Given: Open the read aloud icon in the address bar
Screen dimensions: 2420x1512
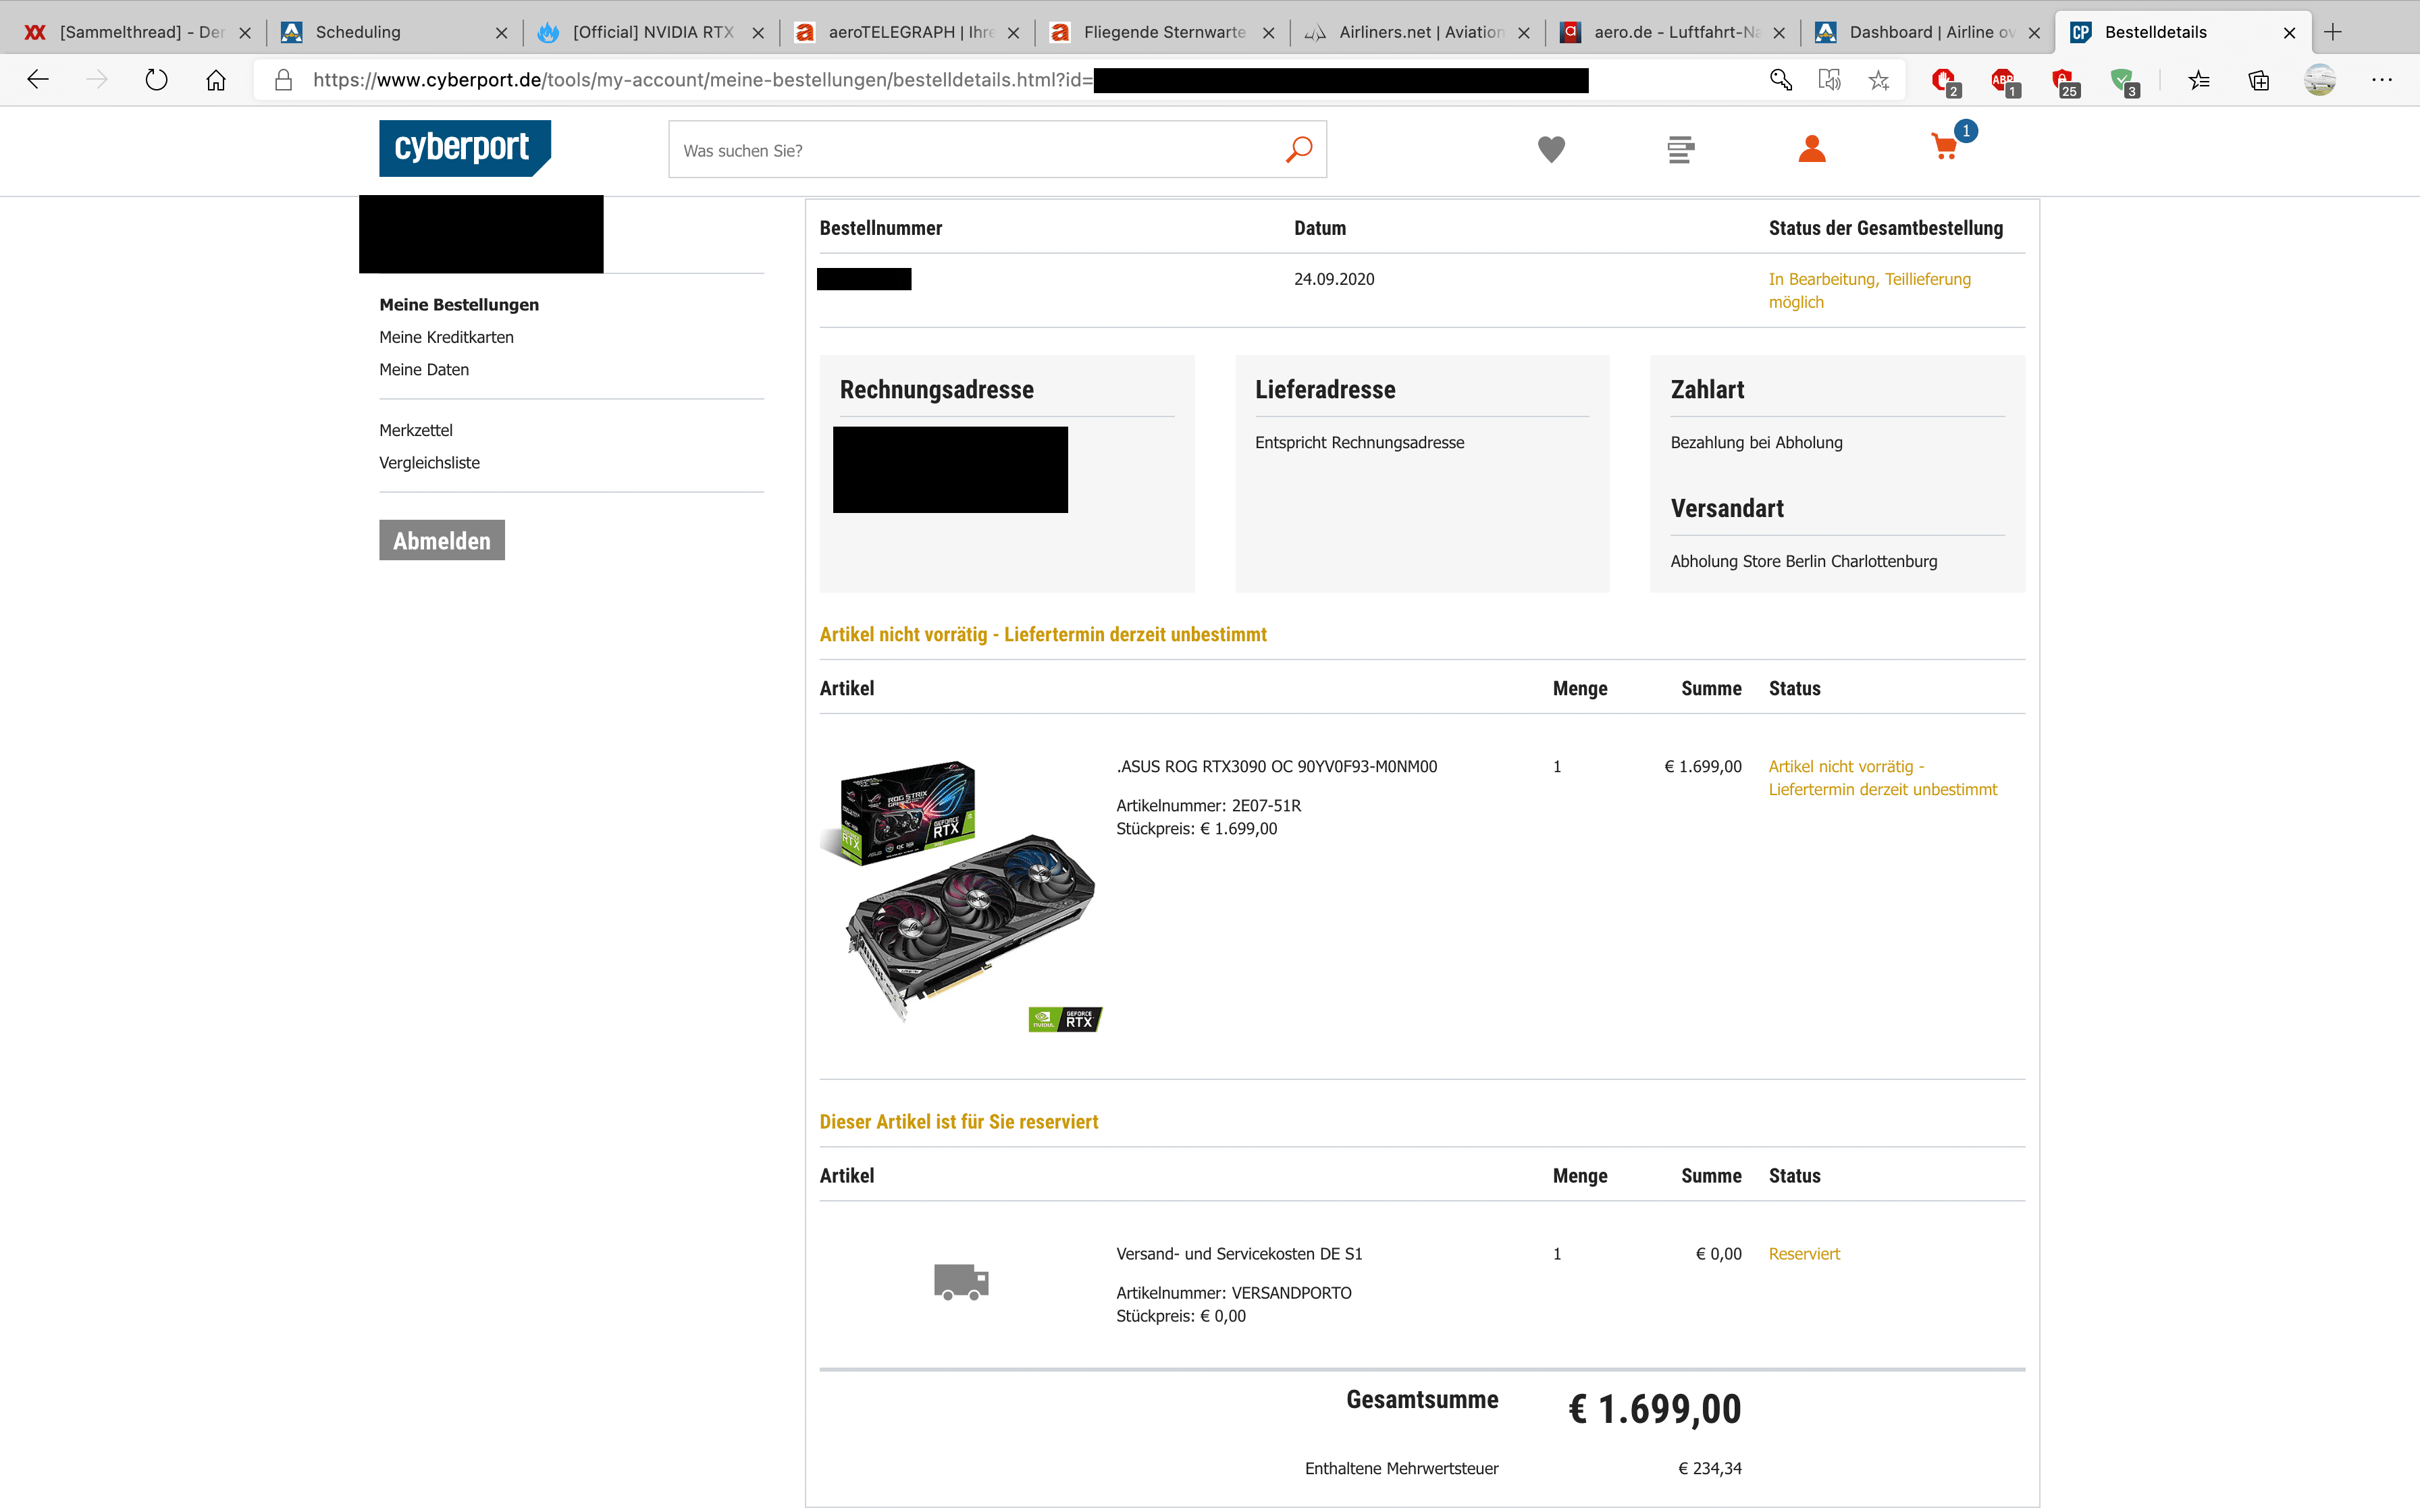Looking at the screenshot, I should click(x=1829, y=80).
